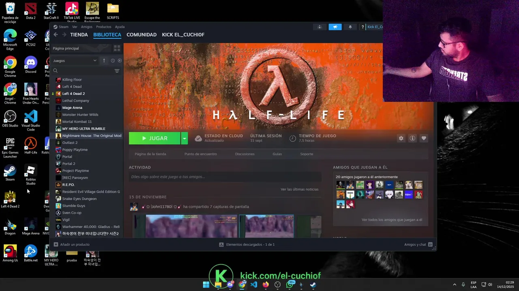This screenshot has height=291, width=519.
Task: Switch to library collections grid view icon
Action: (117, 48)
